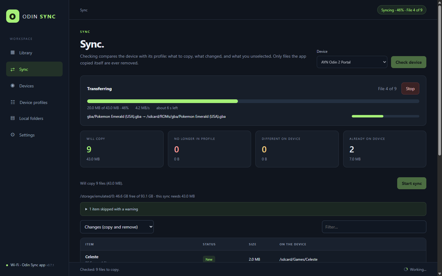
Task: Click the current file progress bar
Action: coord(386,116)
